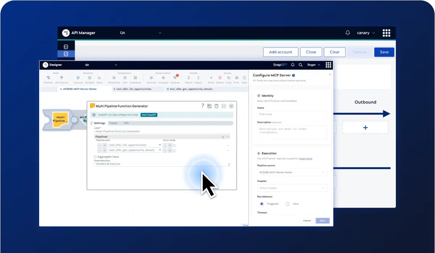
Task: Click the Import toolbar icon
Action: pos(188,78)
